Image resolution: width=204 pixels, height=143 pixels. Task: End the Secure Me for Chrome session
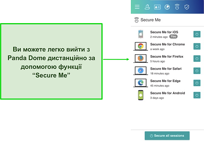[197, 46]
